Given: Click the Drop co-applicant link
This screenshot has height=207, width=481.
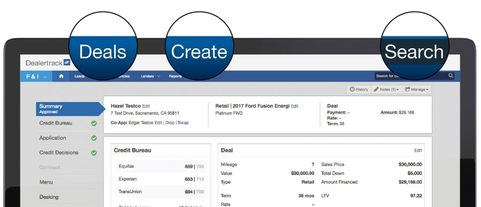Looking at the screenshot, I should click(x=170, y=123).
